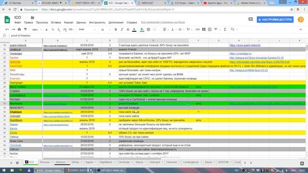The width and height of the screenshot is (308, 173).
Task: Open text rotation dropdown
Action: tap(189, 29)
